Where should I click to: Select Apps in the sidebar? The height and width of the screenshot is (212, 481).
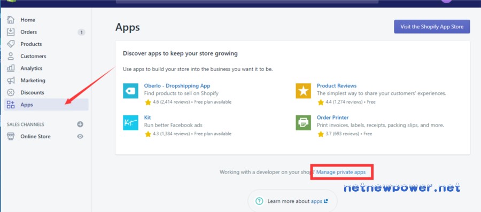[46, 105]
